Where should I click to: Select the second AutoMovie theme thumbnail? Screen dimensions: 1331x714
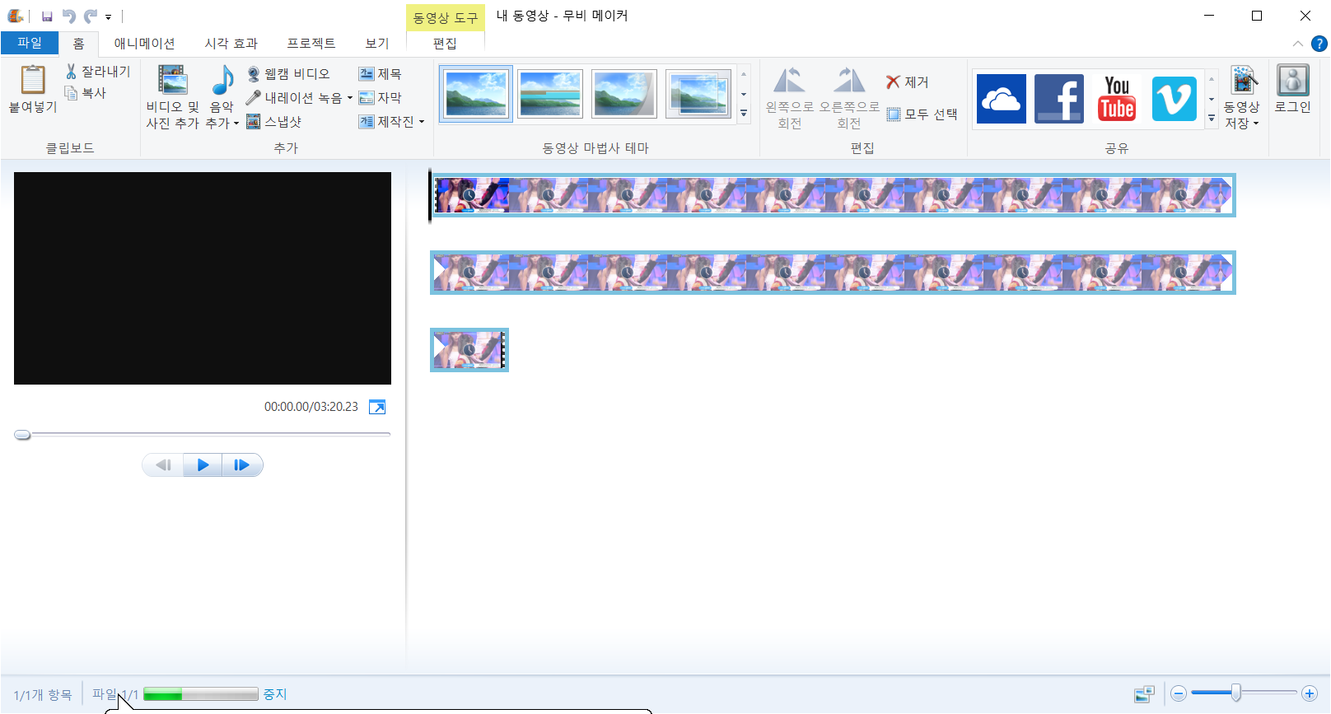(x=550, y=94)
